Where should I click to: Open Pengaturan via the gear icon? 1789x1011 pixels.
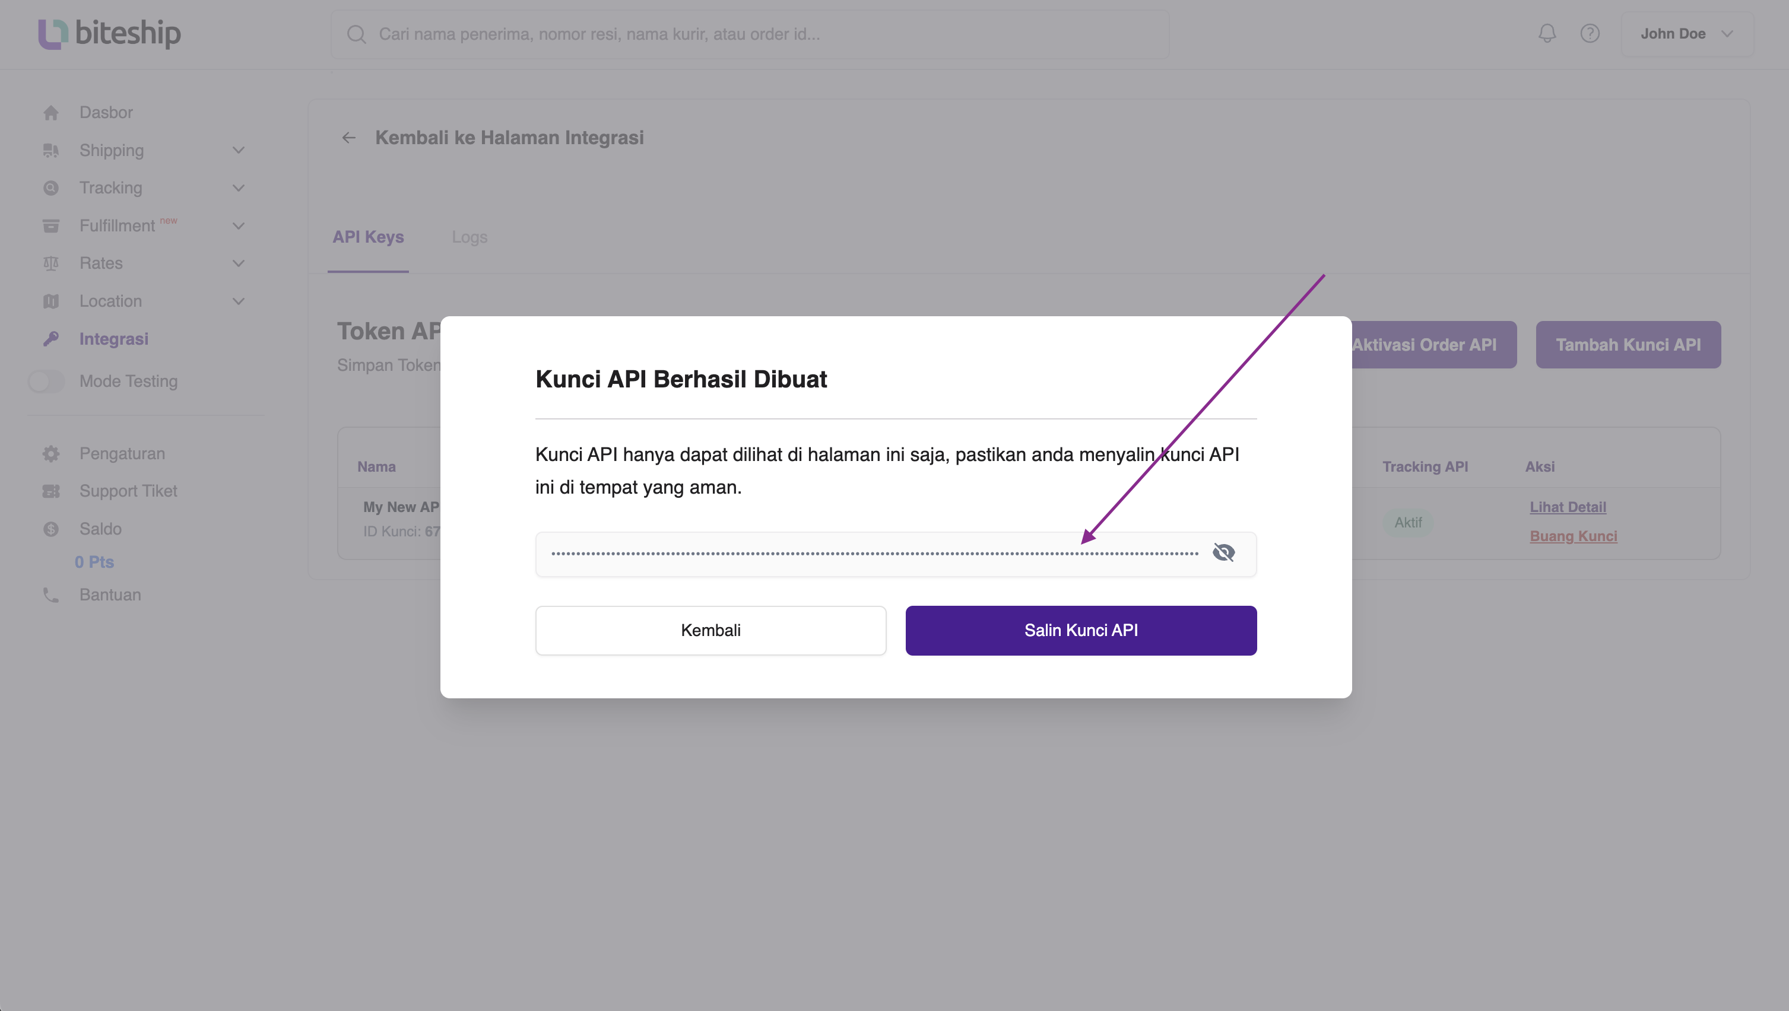point(52,453)
